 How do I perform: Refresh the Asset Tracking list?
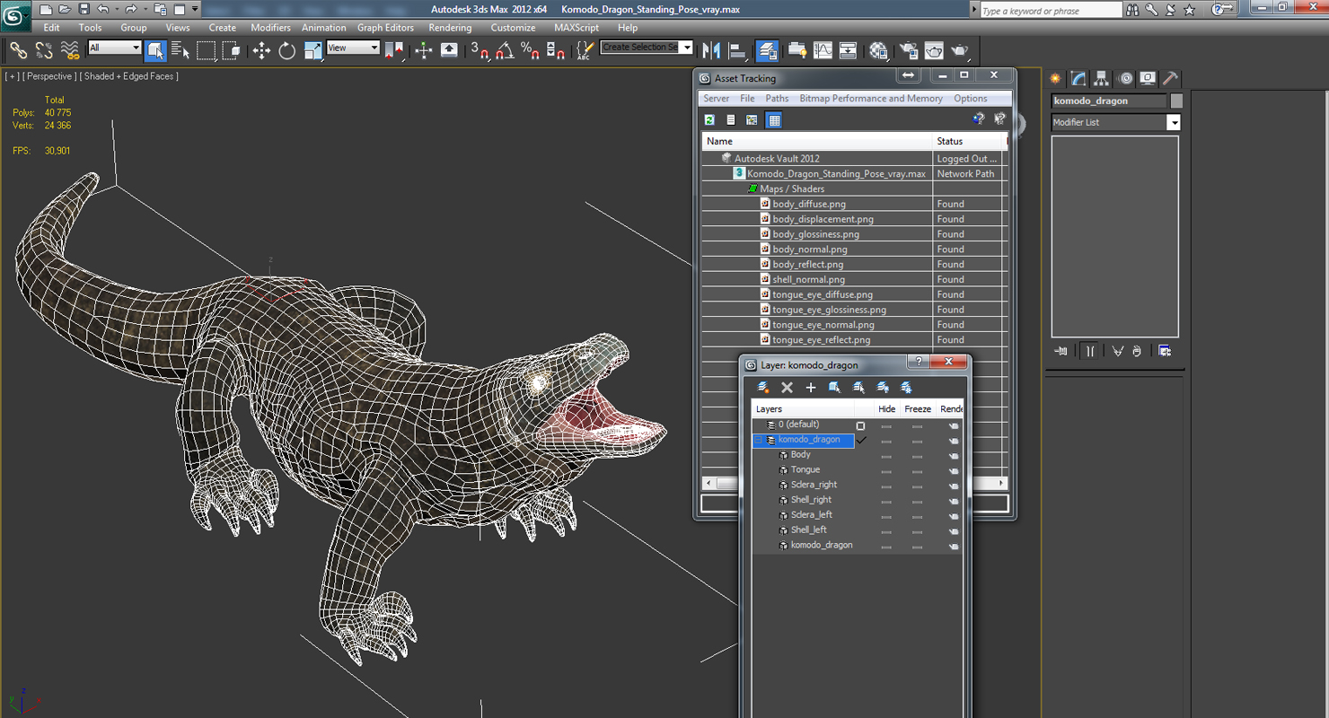coord(709,119)
